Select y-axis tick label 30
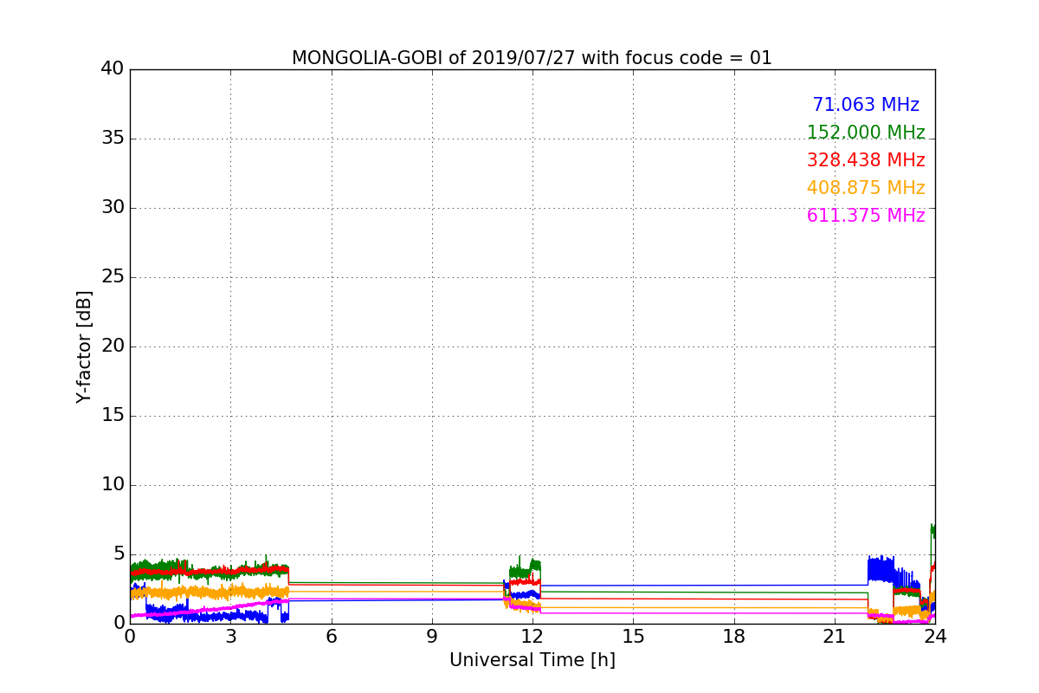This screenshot has width=1039, height=693. [113, 208]
